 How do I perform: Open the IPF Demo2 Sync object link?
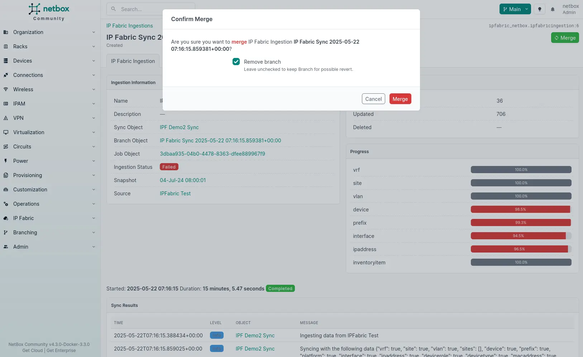click(x=179, y=127)
